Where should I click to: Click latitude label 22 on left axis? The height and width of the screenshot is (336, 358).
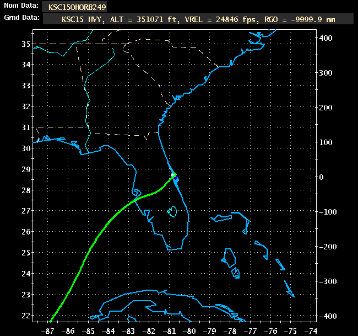point(26,316)
